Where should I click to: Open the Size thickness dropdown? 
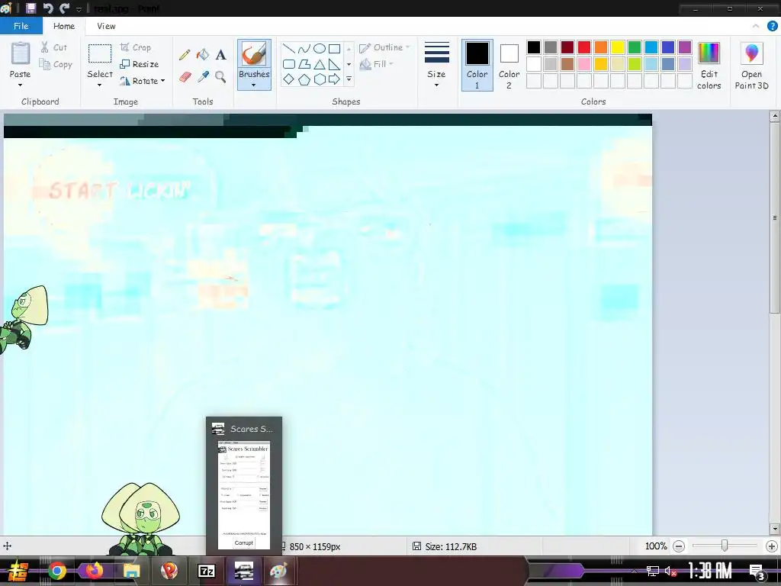[437, 65]
